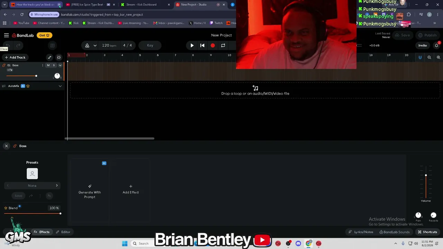
Task: Toggle the Fx bypass icon
Action: tap(49, 196)
